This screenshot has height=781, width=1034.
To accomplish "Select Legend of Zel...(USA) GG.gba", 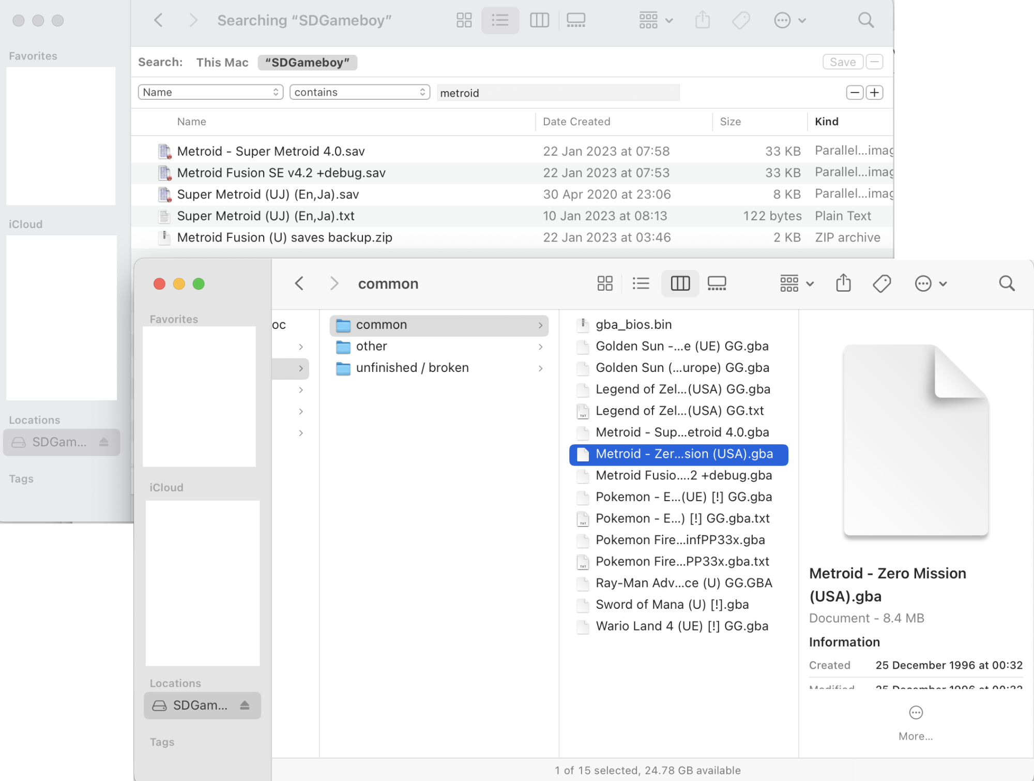I will tap(678, 389).
